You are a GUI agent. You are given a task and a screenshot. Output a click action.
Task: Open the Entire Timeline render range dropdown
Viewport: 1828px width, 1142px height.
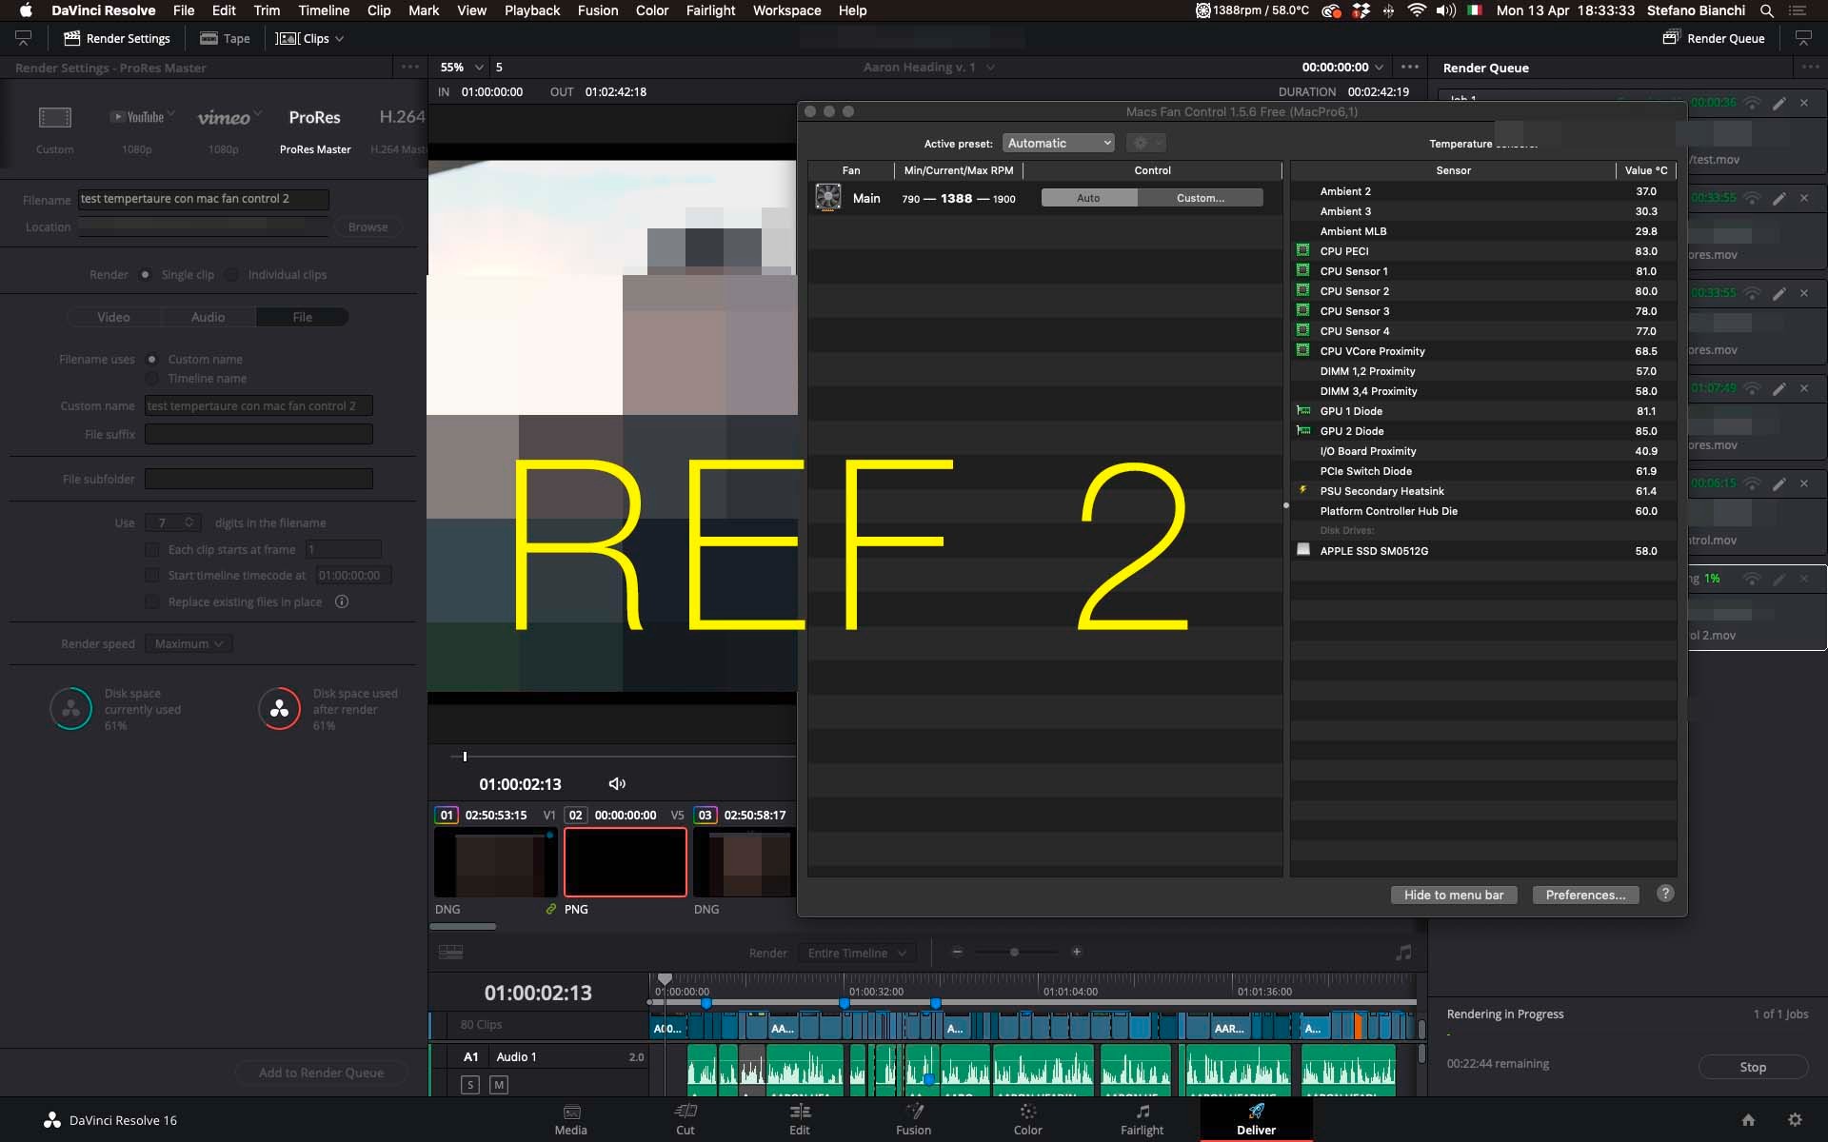coord(857,953)
